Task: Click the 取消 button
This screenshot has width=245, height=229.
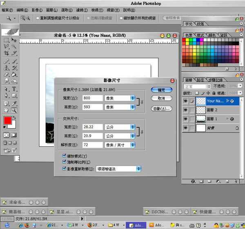Action: pyautogui.click(x=161, y=98)
